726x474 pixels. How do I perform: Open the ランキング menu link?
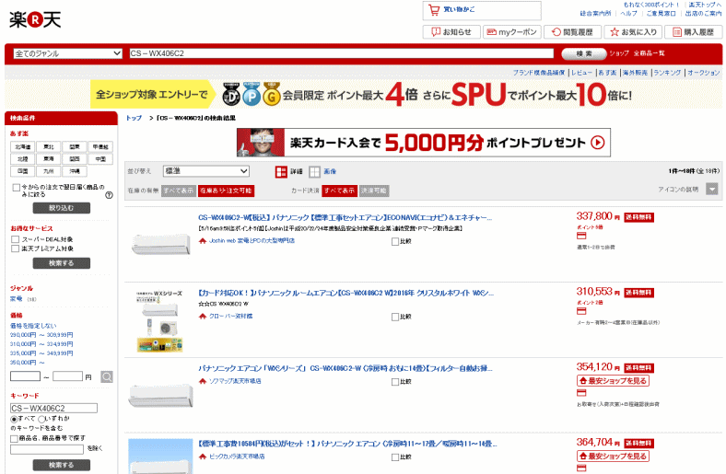click(667, 73)
